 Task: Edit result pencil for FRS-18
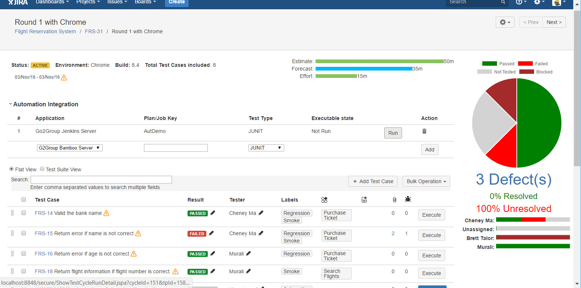click(x=213, y=271)
